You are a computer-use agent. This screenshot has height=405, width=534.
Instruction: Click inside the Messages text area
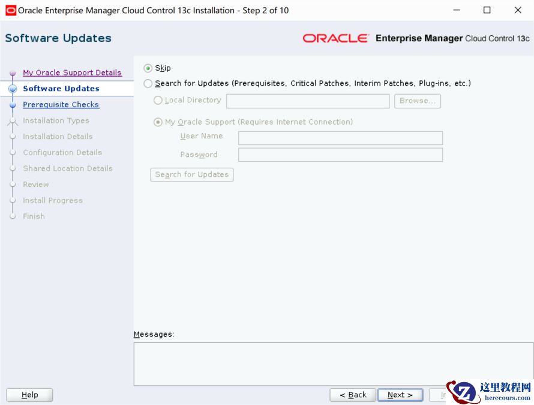(333, 364)
